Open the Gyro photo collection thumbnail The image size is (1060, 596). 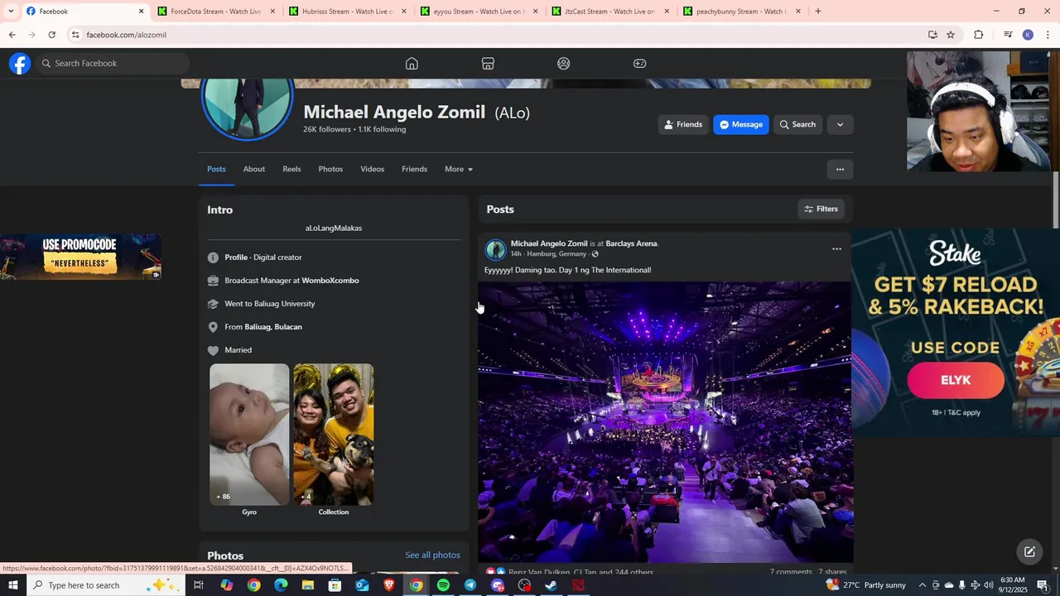click(x=249, y=435)
